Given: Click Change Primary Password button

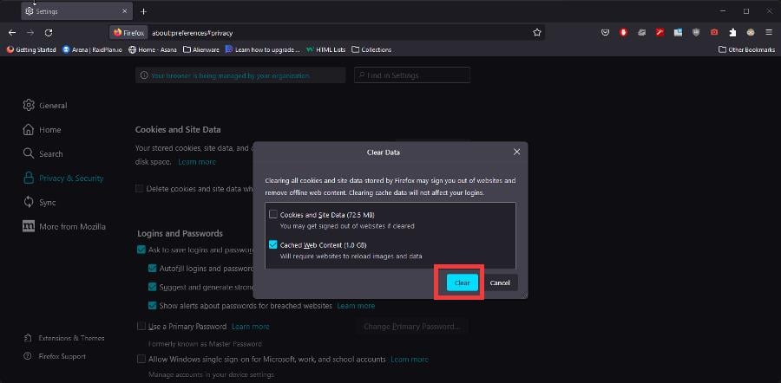Looking at the screenshot, I should (x=412, y=327).
